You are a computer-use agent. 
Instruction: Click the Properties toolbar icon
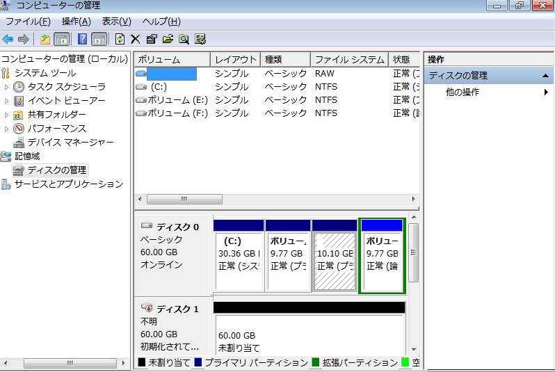[x=152, y=39]
